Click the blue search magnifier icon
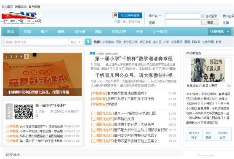The image size is (234, 159). 88,42
